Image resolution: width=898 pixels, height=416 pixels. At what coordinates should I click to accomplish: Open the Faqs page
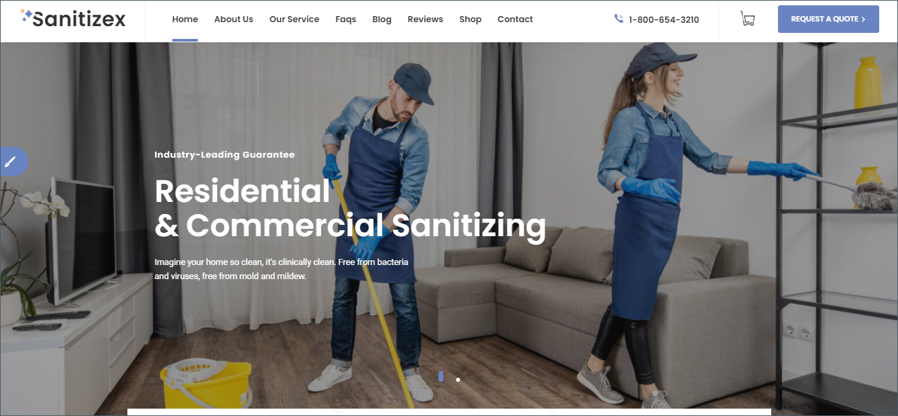(x=346, y=19)
